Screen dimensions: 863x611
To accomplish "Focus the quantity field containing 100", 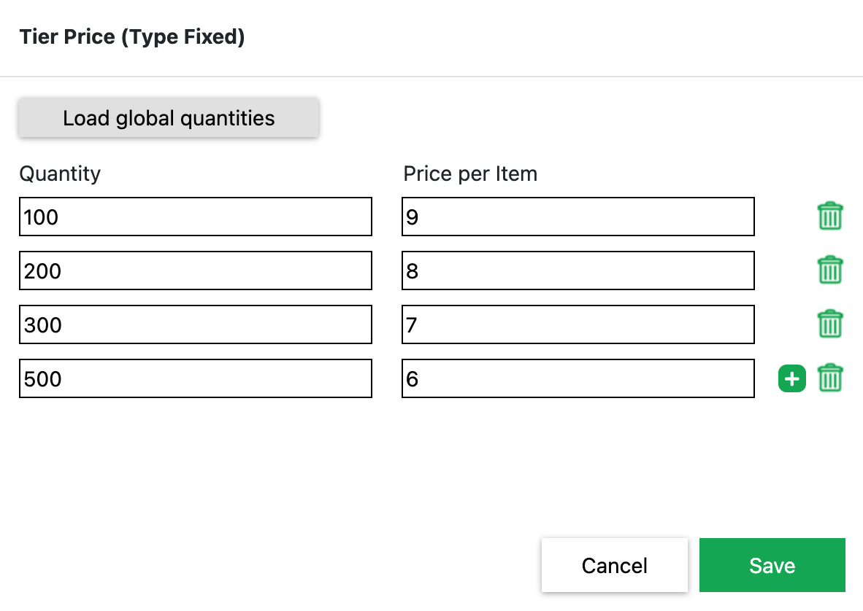I will [196, 217].
